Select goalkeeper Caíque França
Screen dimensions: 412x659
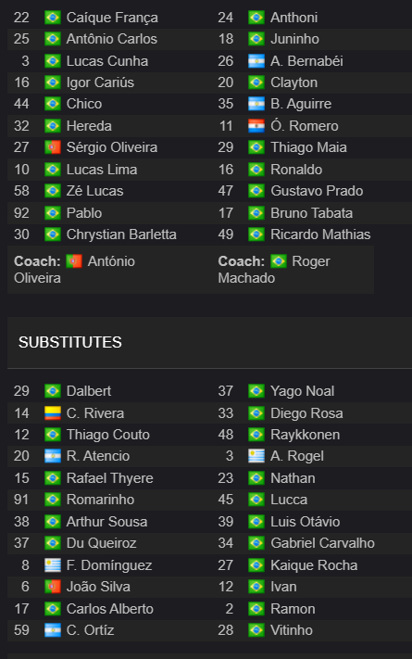coord(112,18)
